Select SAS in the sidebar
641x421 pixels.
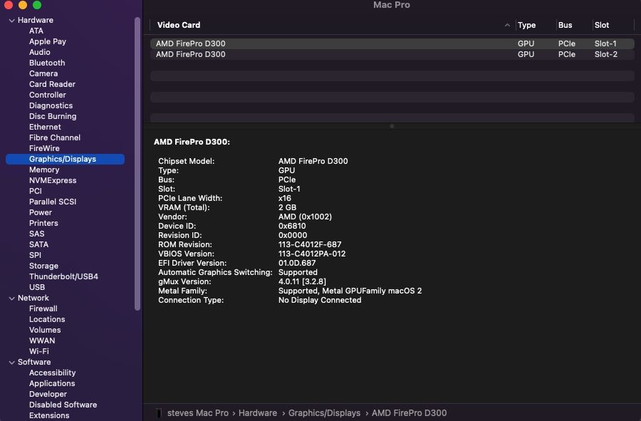pyautogui.click(x=37, y=234)
